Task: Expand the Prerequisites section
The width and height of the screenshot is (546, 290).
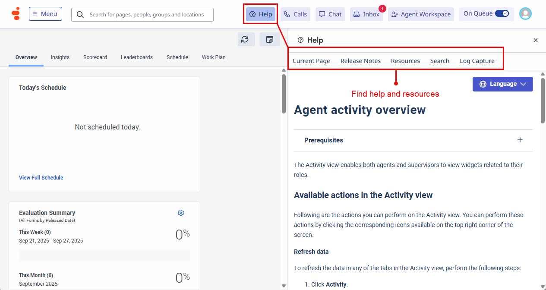Action: [520, 140]
